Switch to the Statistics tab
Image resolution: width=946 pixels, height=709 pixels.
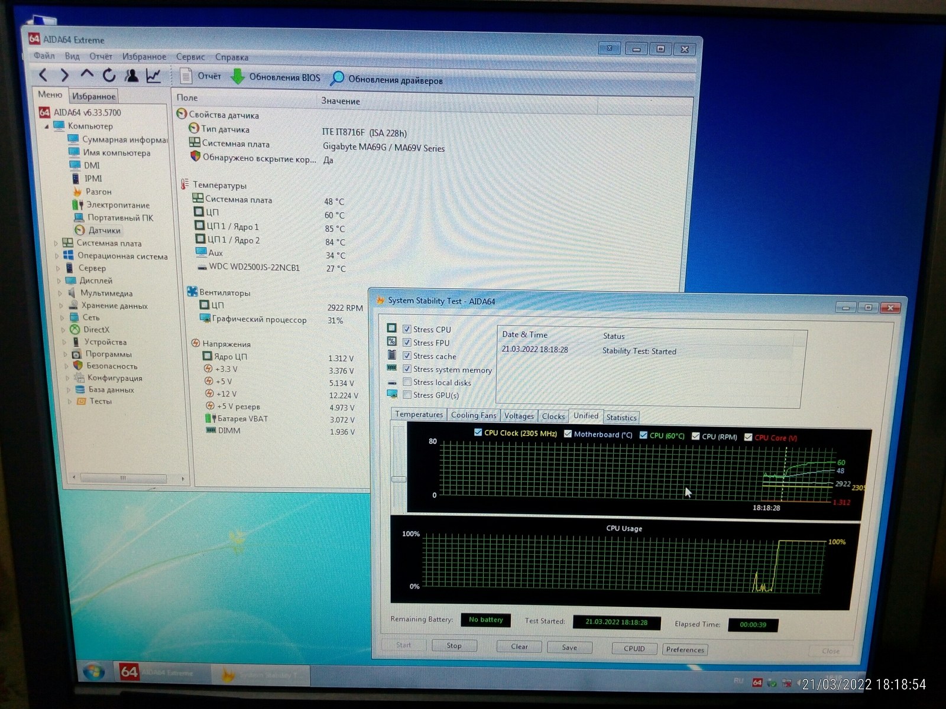pos(621,417)
